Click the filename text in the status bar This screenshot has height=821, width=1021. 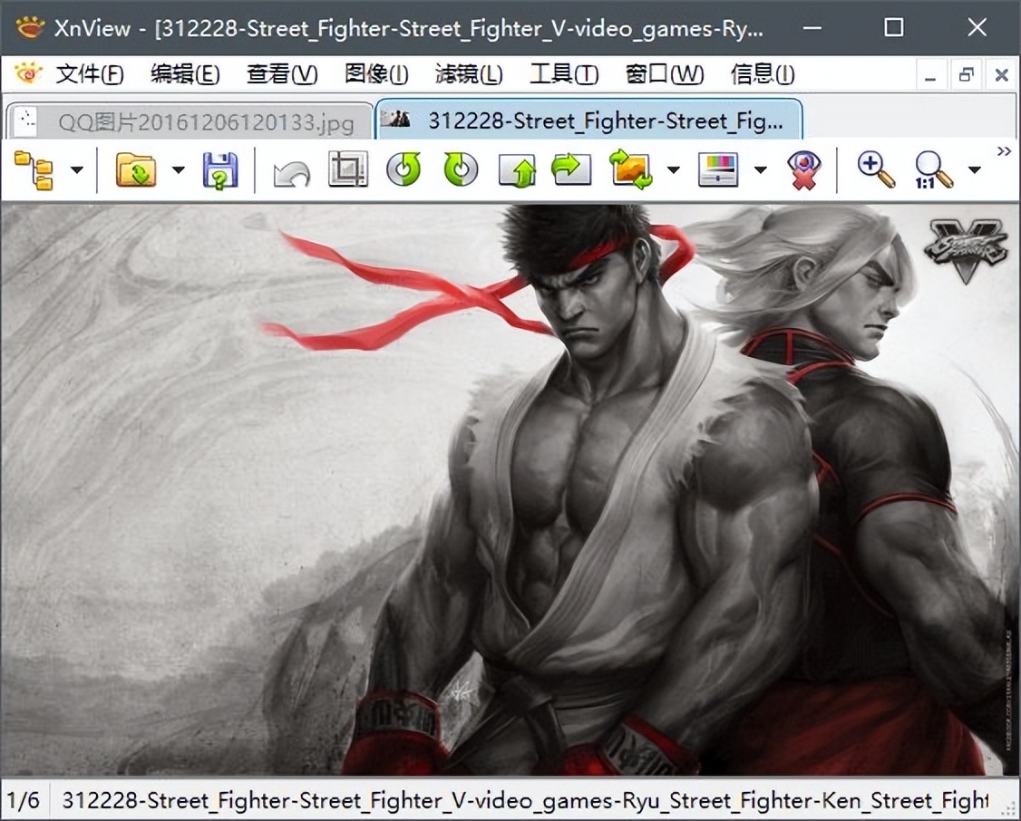point(525,800)
